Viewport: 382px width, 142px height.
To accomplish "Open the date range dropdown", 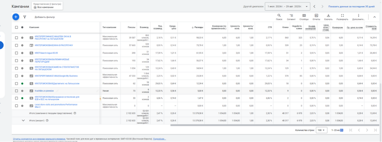I will click(287, 6).
